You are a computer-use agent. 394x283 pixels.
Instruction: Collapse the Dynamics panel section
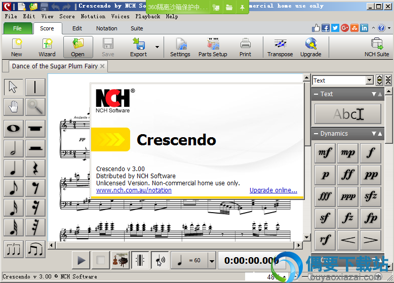coord(316,134)
